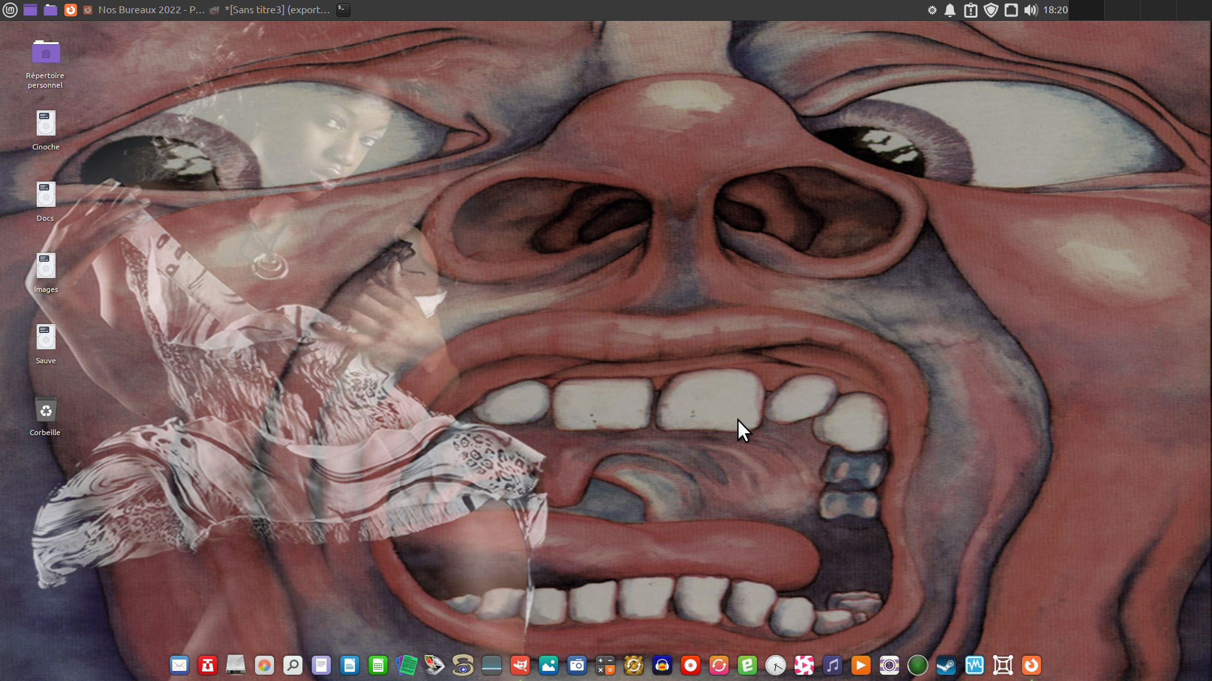Open the calendar from the 18:20 clock

point(1055,10)
